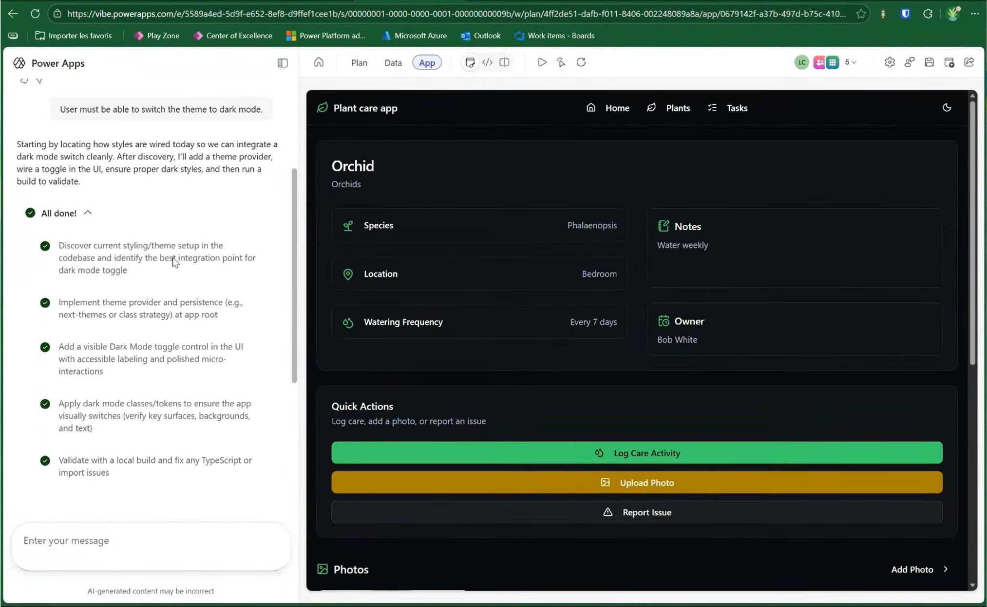This screenshot has width=987, height=607.
Task: Open the environment count dropdown
Action: pos(851,62)
